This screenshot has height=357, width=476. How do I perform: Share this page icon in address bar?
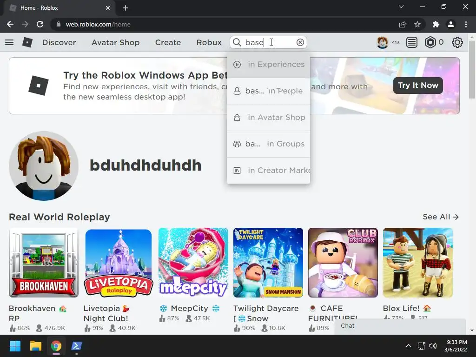(x=403, y=24)
